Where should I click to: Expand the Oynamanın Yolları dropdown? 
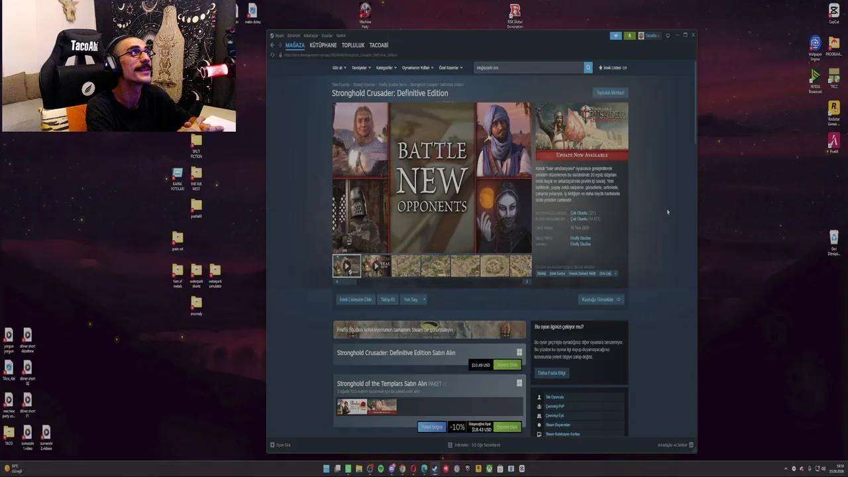tap(417, 68)
